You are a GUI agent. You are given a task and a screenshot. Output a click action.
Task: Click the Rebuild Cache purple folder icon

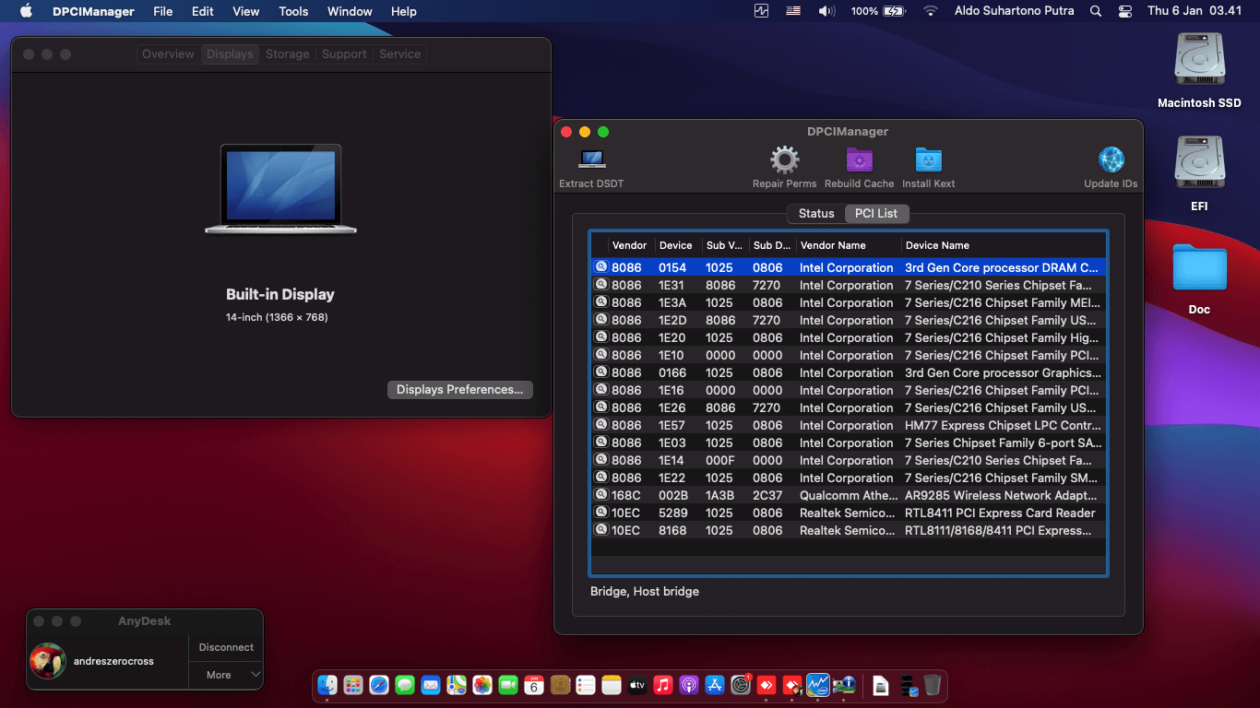point(859,159)
